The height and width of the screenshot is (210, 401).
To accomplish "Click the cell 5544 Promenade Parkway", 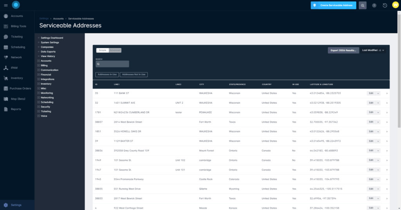I will 128,179.
